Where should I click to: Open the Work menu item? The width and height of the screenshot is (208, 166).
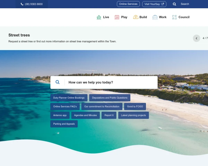pyautogui.click(x=163, y=17)
